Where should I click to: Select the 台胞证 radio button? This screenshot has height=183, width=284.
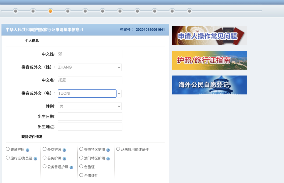[81, 166]
